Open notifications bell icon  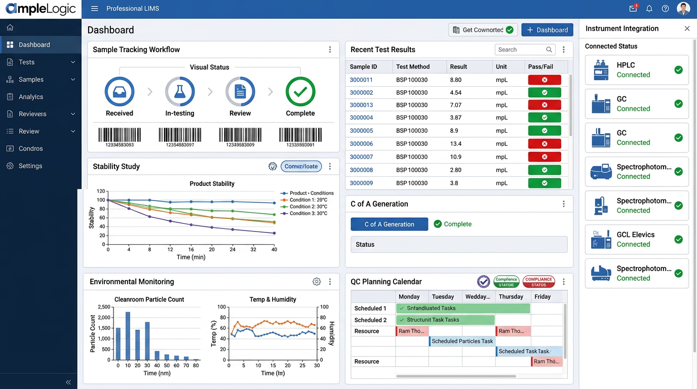tap(649, 9)
